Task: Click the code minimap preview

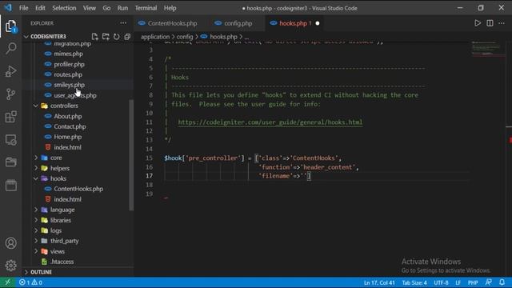Action: [487, 49]
